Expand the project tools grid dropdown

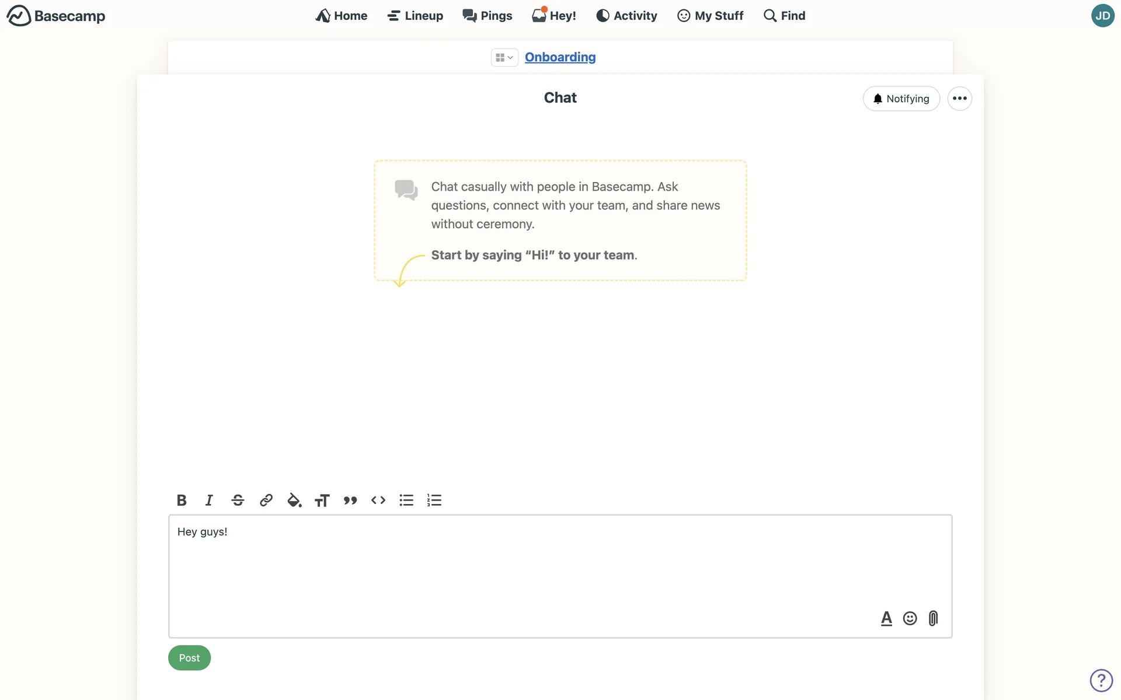(504, 57)
